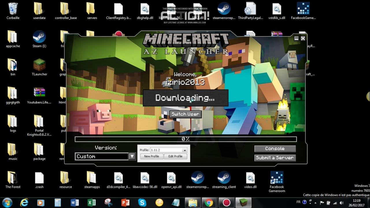Click the Submit a Server button
Screen dimensions: 370x208
point(275,158)
